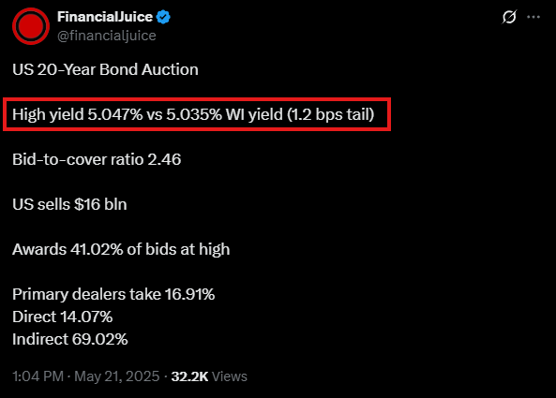Click the blue verified checkmark badge
The image size is (556, 398).
coord(163,17)
